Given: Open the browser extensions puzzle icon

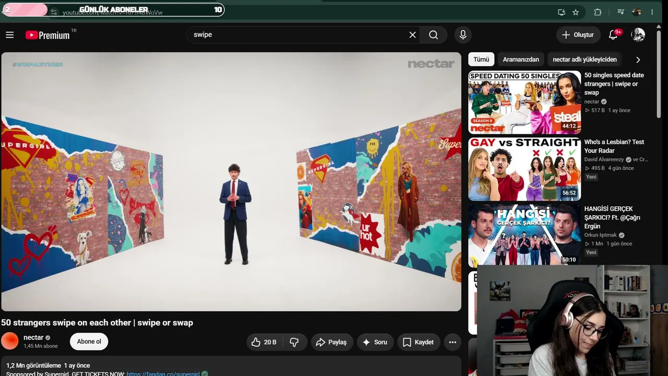Looking at the screenshot, I should pyautogui.click(x=598, y=12).
